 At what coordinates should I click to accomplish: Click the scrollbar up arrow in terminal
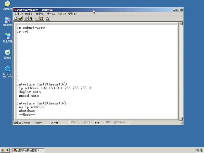(181, 23)
